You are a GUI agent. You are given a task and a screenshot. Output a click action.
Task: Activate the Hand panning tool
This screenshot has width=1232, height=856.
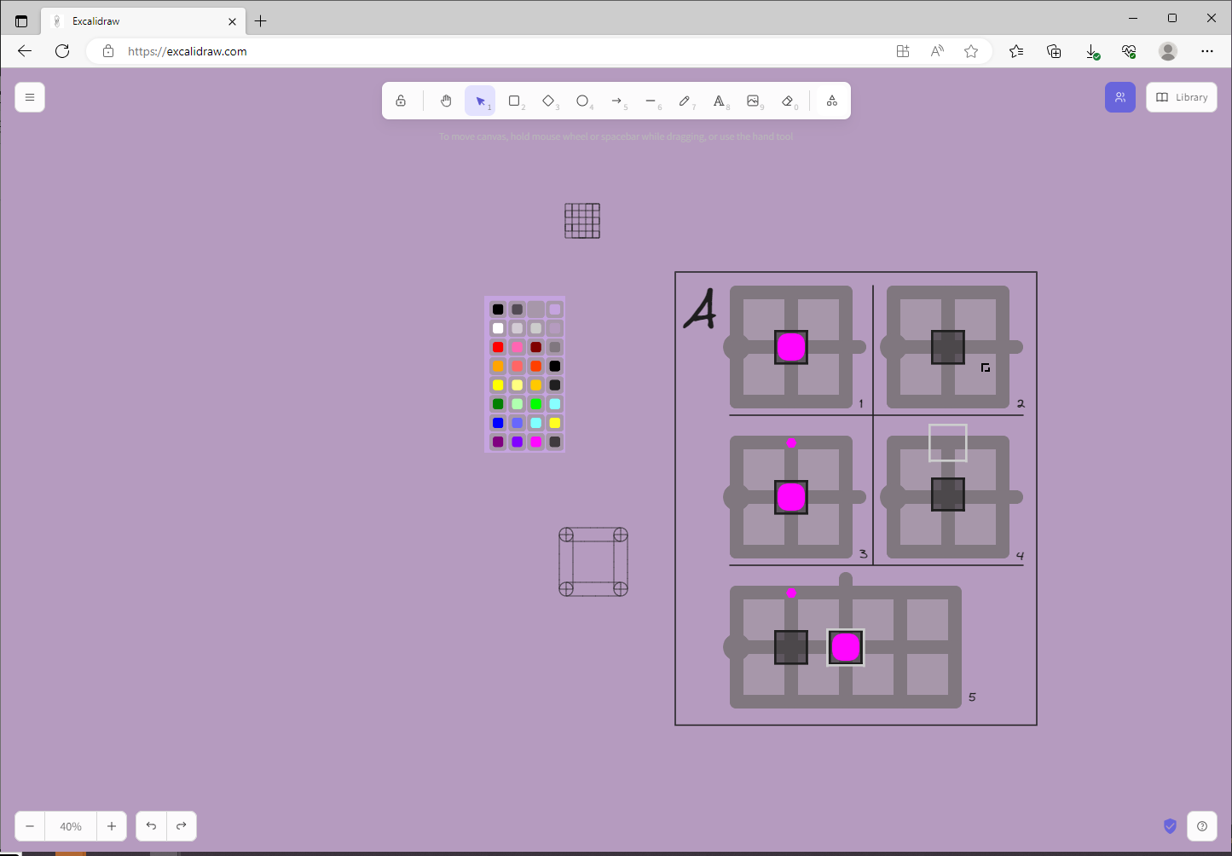coord(445,100)
